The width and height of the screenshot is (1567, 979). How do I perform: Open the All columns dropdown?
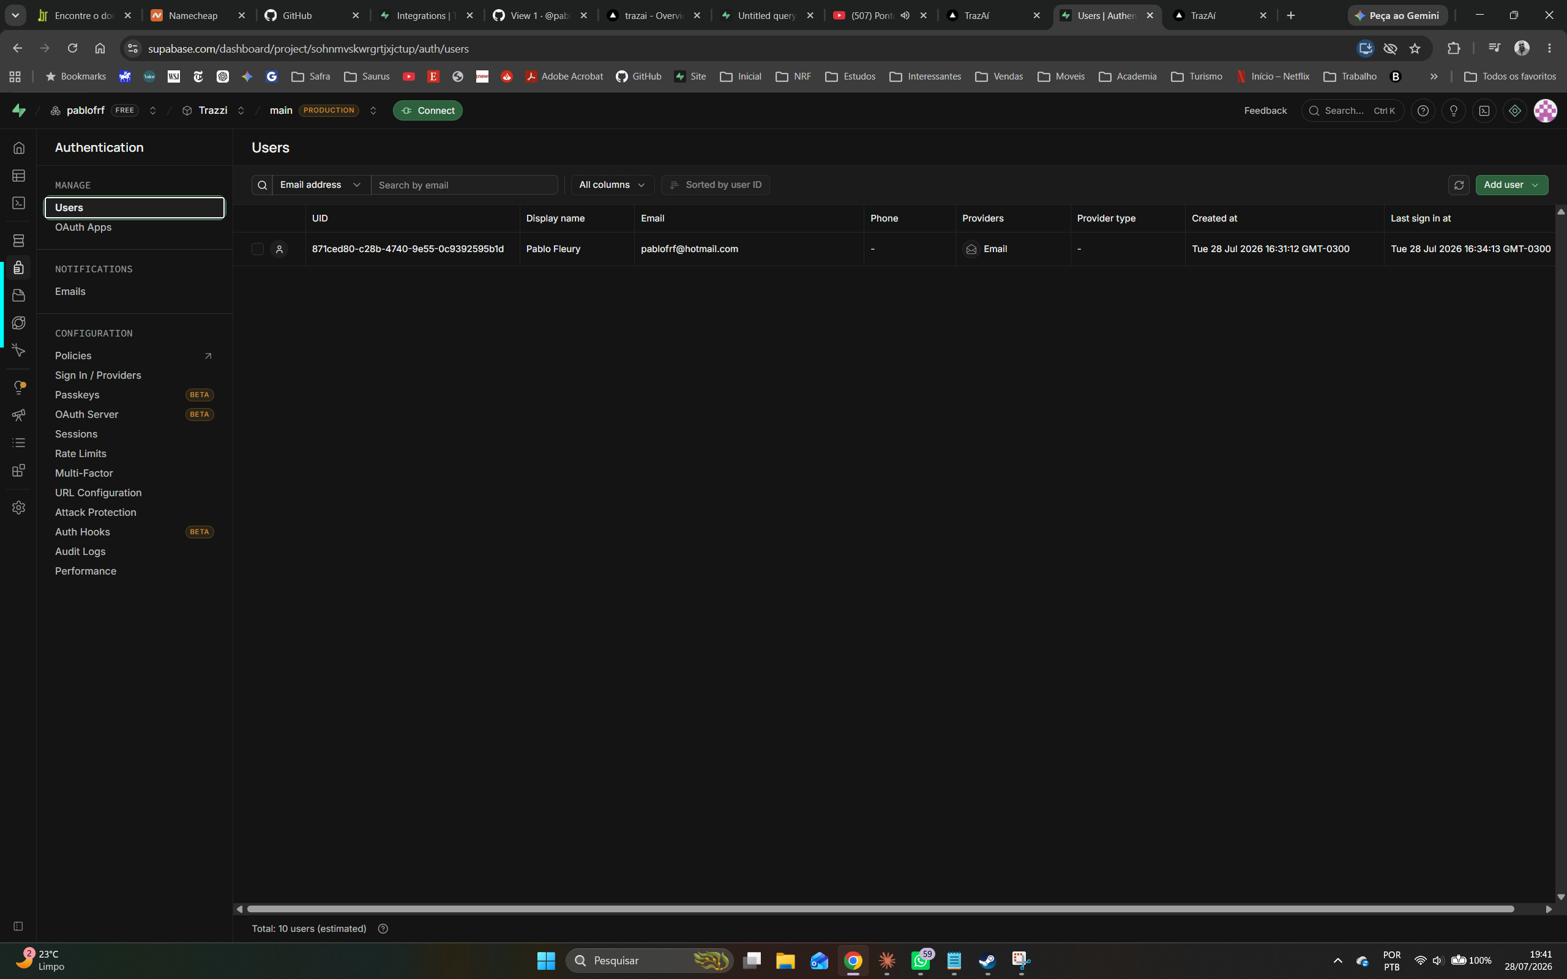(612, 185)
